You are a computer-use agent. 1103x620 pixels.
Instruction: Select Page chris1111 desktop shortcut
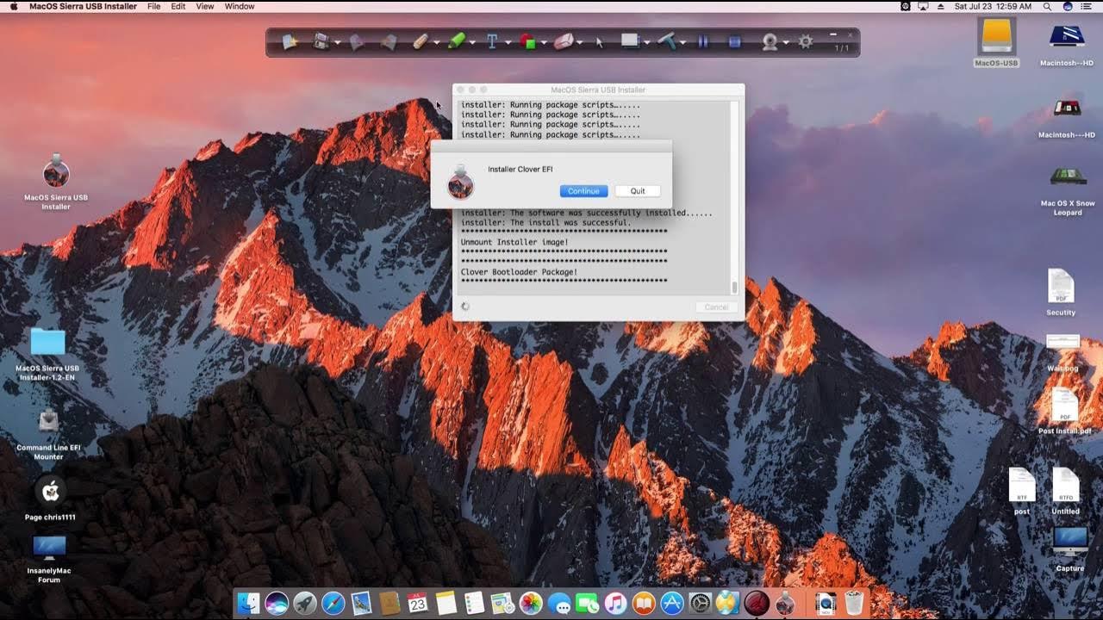pos(50,499)
